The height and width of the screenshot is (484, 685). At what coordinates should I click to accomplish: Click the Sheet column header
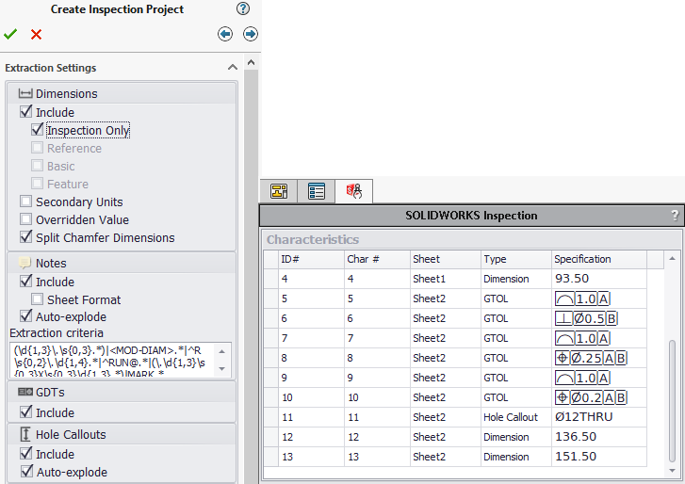pos(445,259)
